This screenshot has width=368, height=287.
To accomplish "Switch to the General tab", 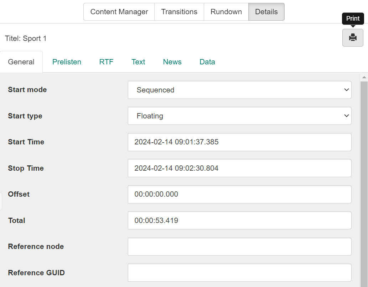I will click(21, 62).
